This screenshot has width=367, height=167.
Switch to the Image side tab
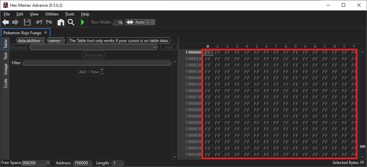[x=6, y=69]
